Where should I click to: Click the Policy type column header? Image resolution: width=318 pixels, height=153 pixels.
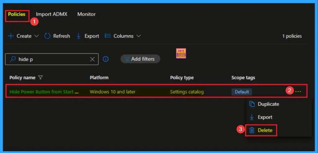point(182,77)
